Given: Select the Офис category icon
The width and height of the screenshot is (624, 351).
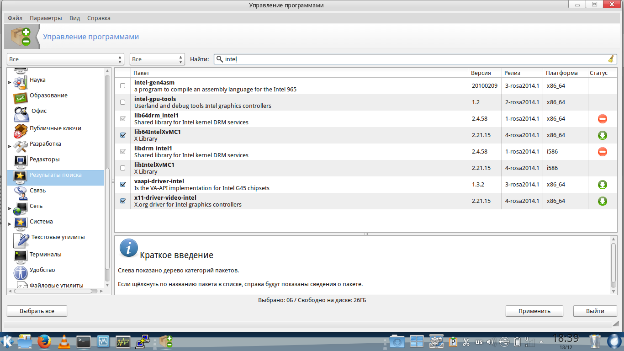Looking at the screenshot, I should (x=21, y=112).
